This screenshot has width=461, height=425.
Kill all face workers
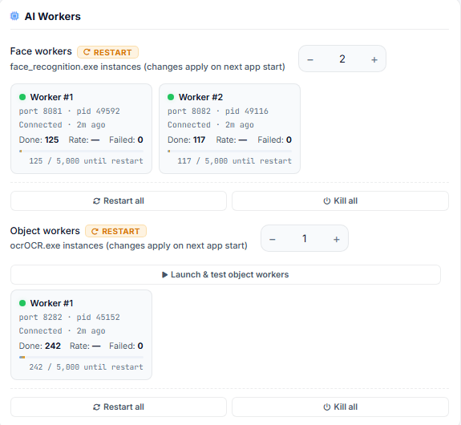[x=340, y=201]
